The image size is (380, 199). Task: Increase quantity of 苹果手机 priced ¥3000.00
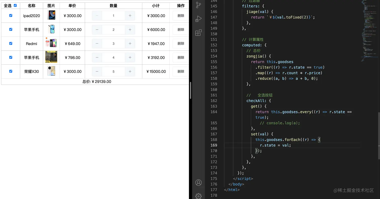130,30
